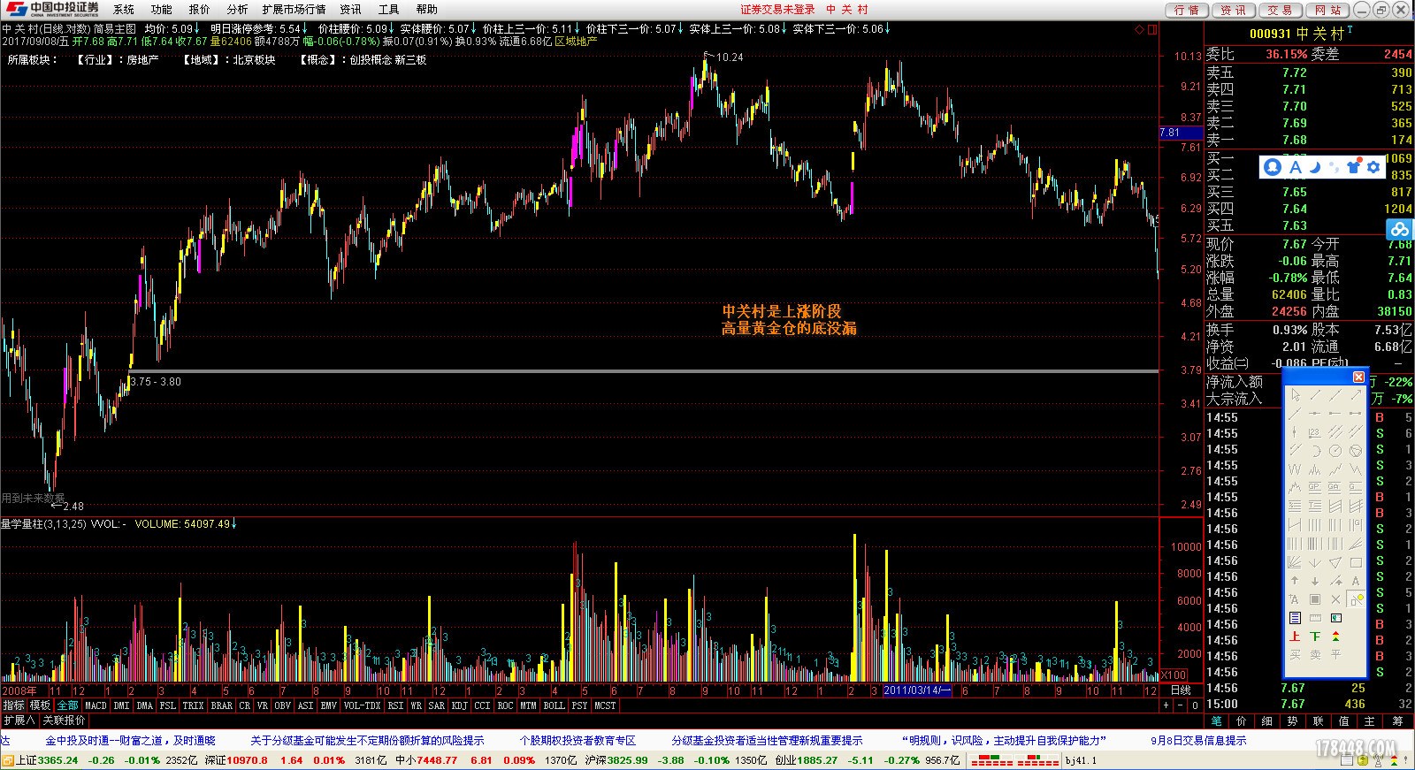The height and width of the screenshot is (770, 1415).
Task: Open the 关联报价 tab
Action: tap(64, 720)
